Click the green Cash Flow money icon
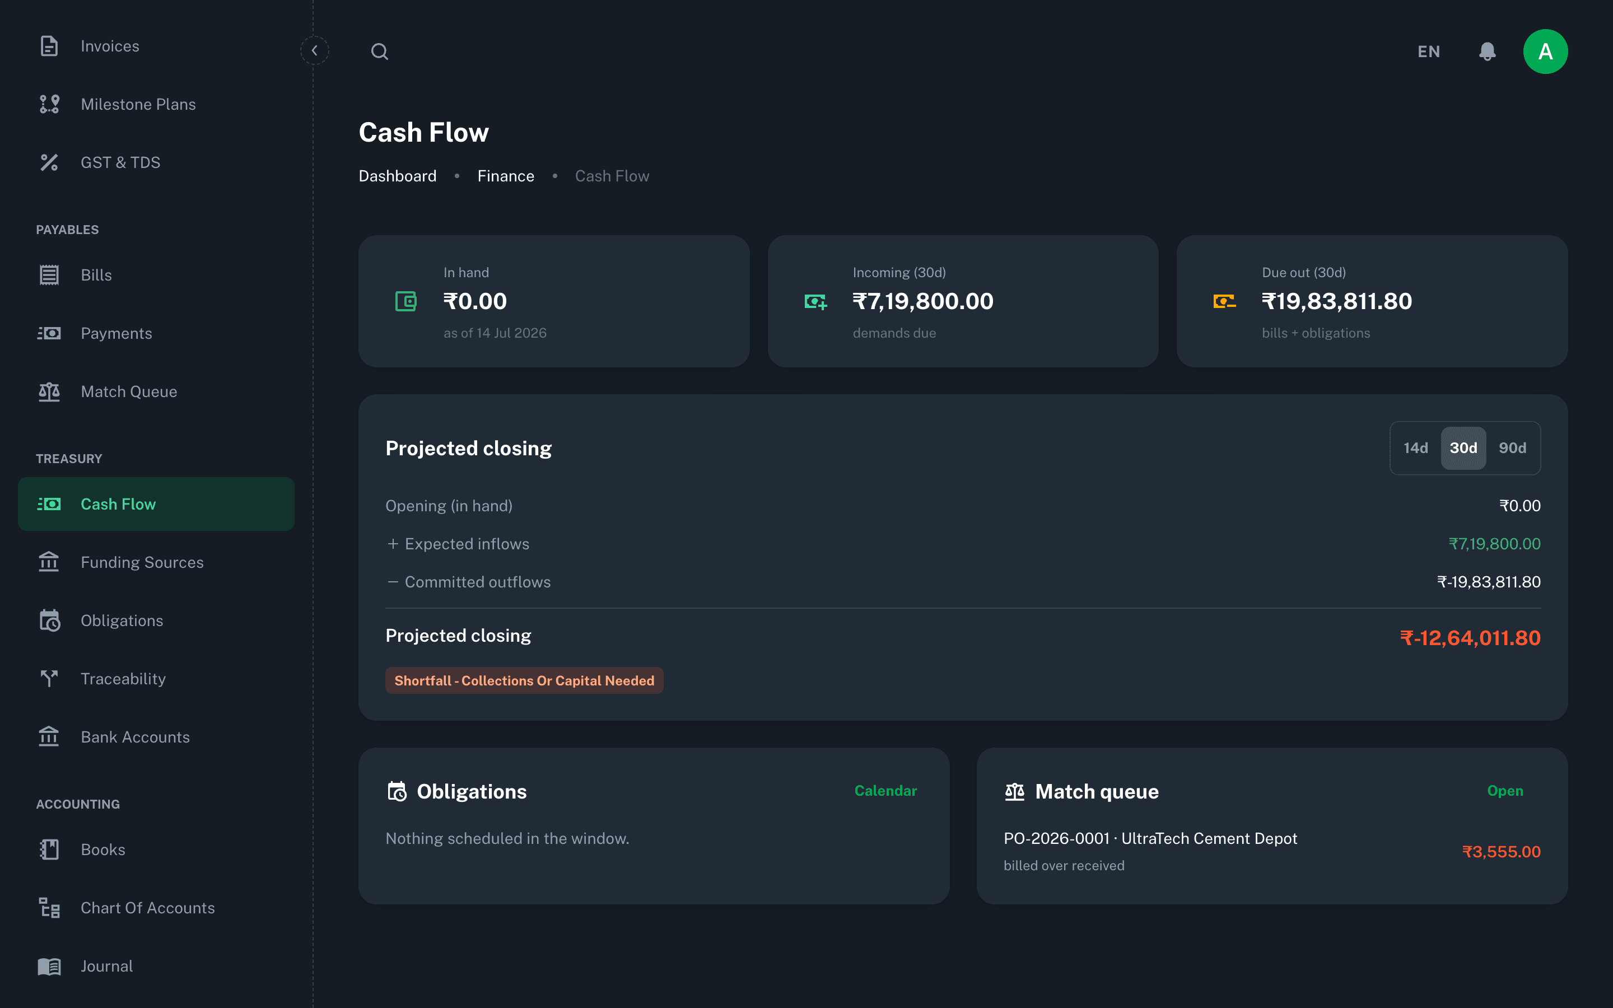This screenshot has height=1008, width=1613. click(49, 504)
